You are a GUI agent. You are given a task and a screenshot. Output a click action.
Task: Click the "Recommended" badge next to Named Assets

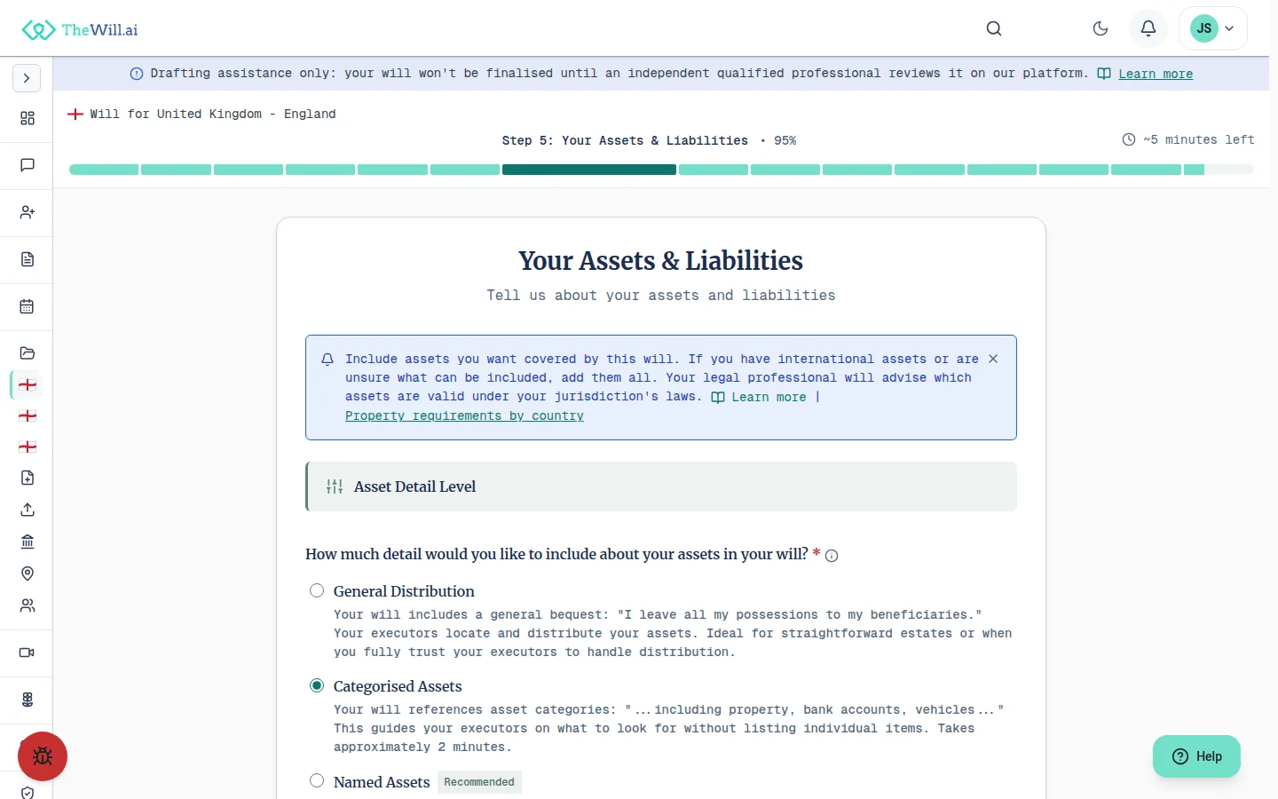[x=479, y=782]
